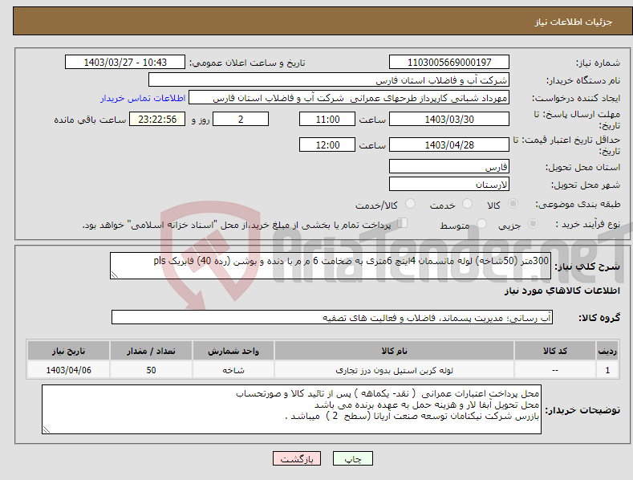
Task: Click the price validity date 1403/04/28
Action: 449,144
